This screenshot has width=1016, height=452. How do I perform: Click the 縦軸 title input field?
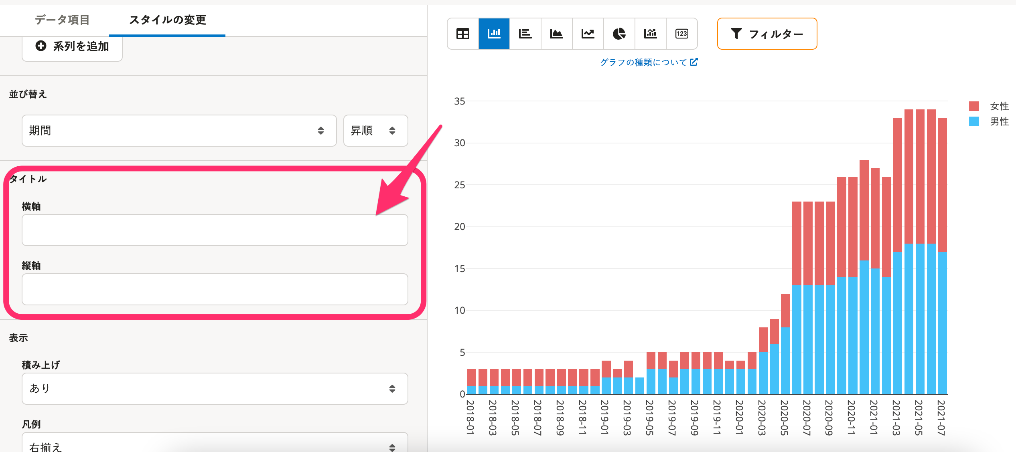(215, 289)
